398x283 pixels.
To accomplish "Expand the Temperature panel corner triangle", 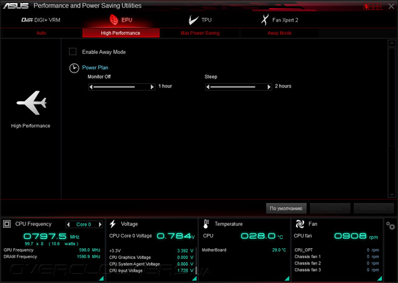I will [287, 279].
